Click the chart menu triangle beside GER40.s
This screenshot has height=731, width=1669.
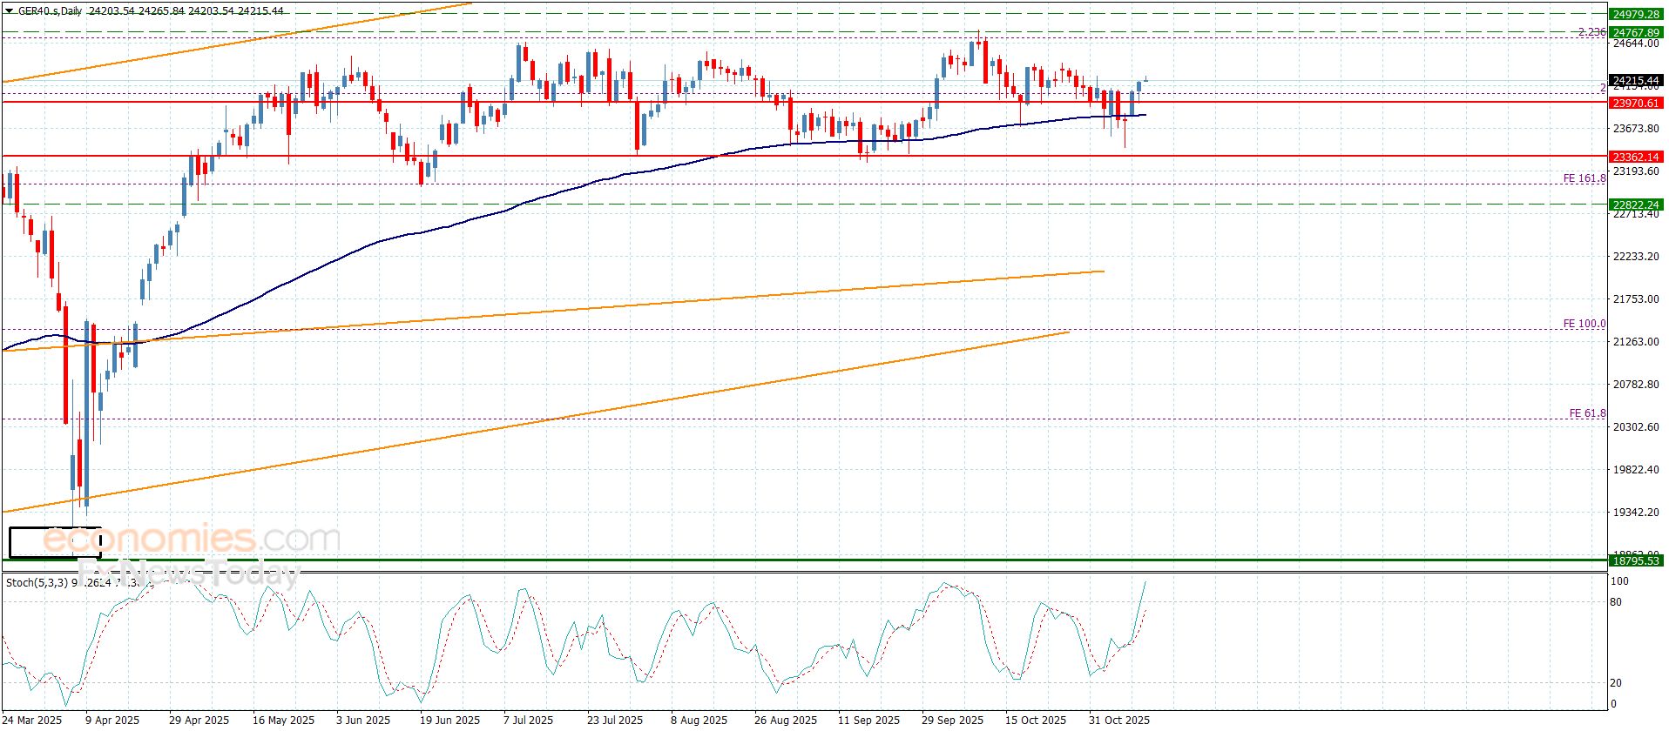point(9,11)
